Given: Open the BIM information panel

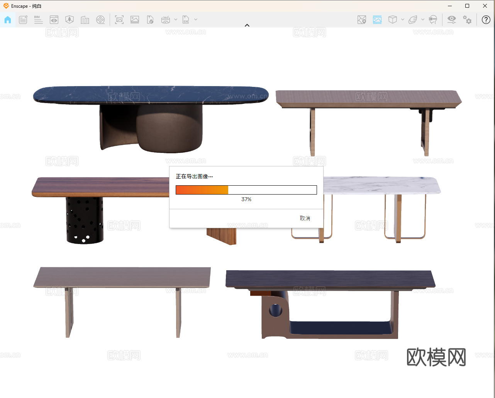Looking at the screenshot, I should click(x=38, y=20).
